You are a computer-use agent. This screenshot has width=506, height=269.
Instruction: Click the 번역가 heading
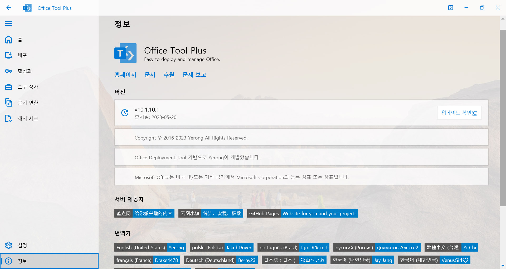point(123,233)
